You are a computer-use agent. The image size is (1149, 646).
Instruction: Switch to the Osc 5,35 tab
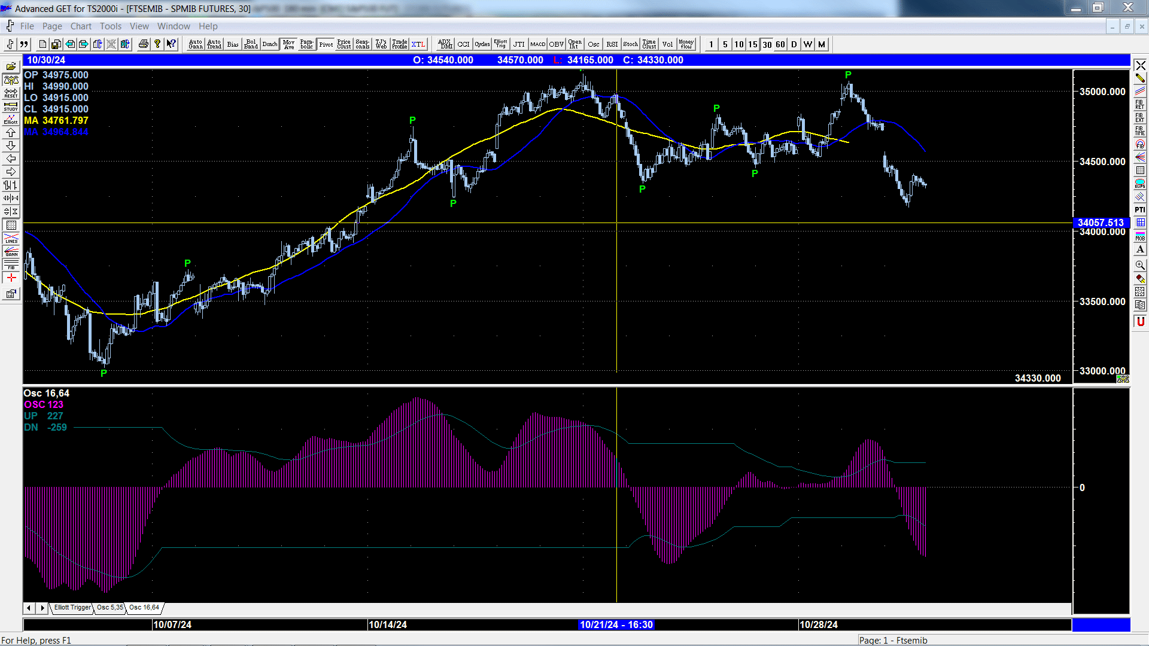pos(110,608)
